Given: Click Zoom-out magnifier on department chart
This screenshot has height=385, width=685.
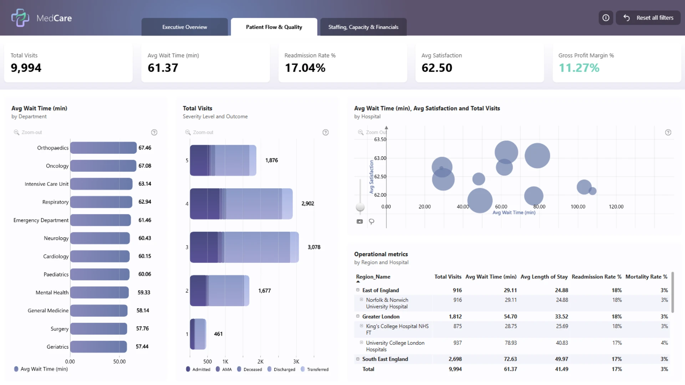Looking at the screenshot, I should click(16, 132).
